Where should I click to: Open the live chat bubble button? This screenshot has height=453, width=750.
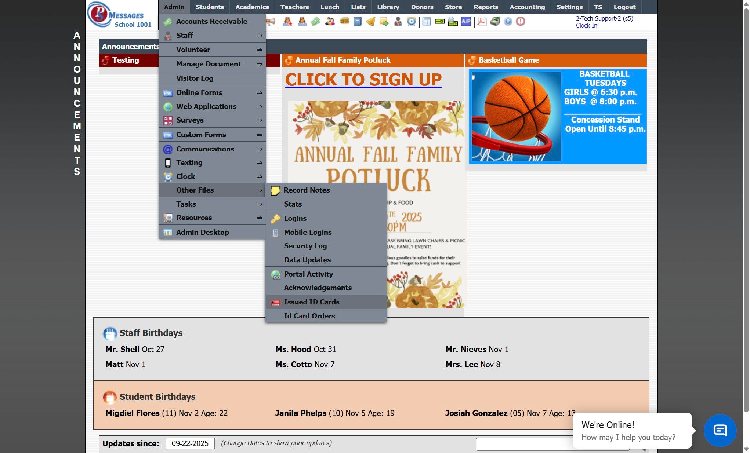coord(720,430)
